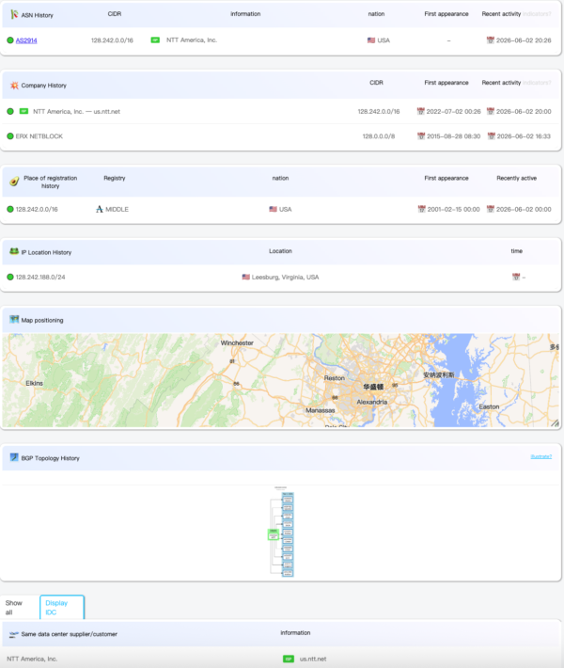
Task: Select the Display IDC tab
Action: pyautogui.click(x=62, y=608)
